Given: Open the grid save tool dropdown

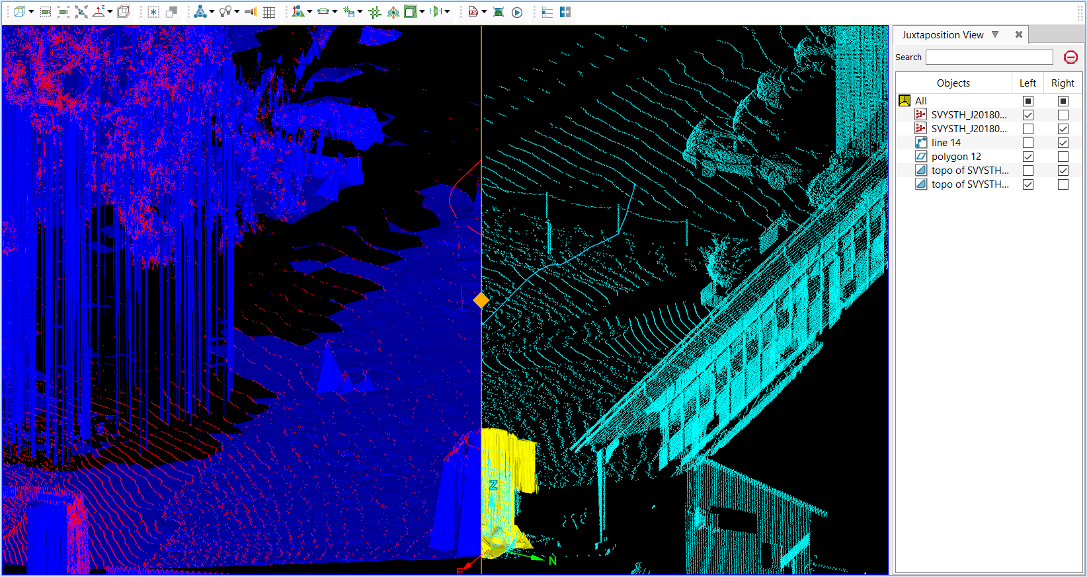Looking at the screenshot, I should (360, 12).
